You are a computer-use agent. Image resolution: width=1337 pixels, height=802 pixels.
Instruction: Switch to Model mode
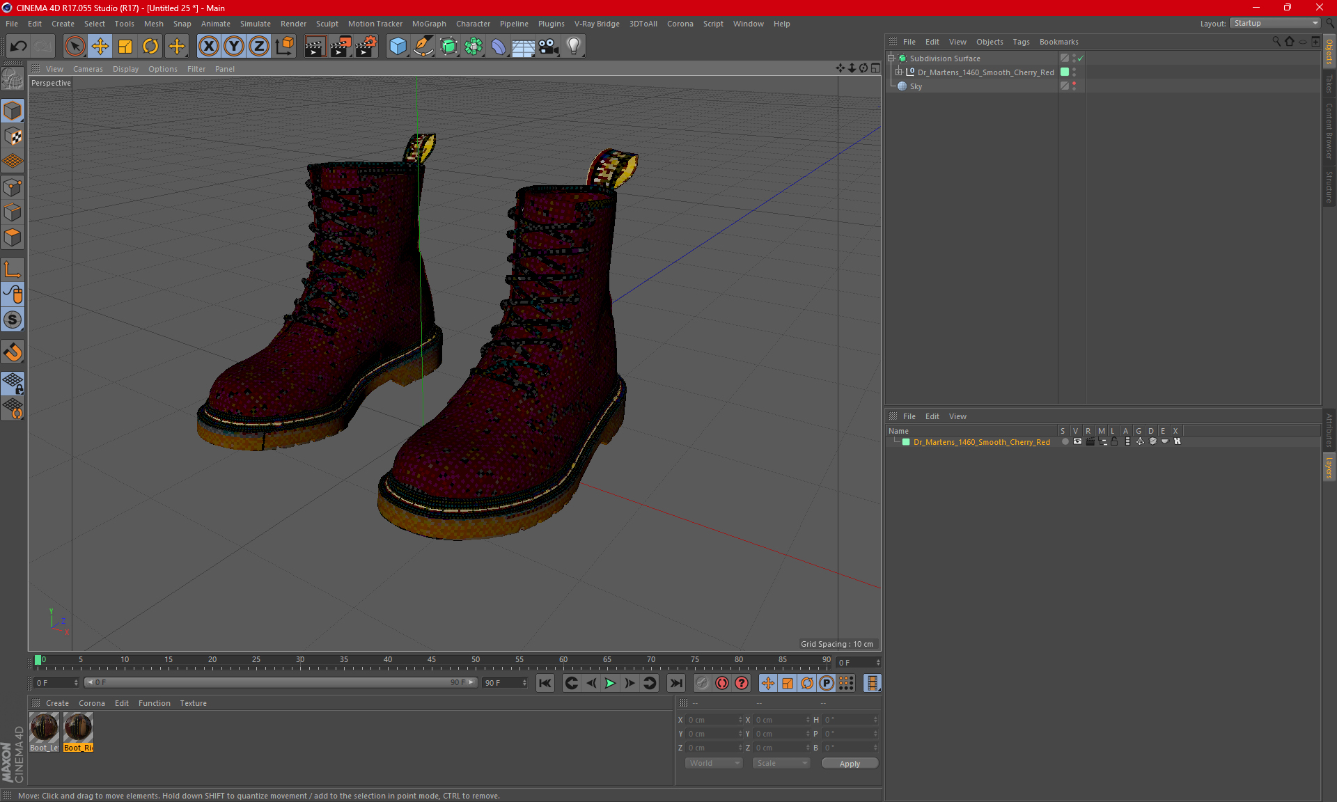coord(13,111)
